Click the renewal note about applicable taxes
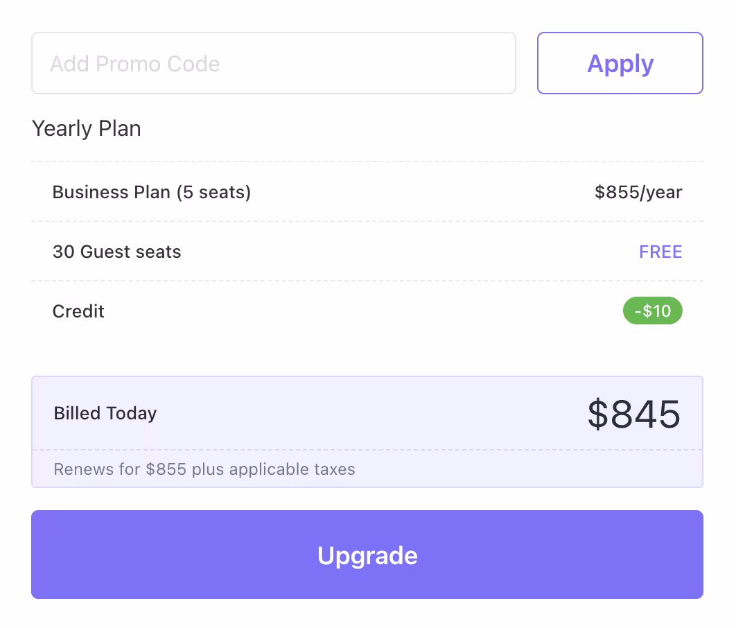Viewport: 736px width, 628px height. 204,469
